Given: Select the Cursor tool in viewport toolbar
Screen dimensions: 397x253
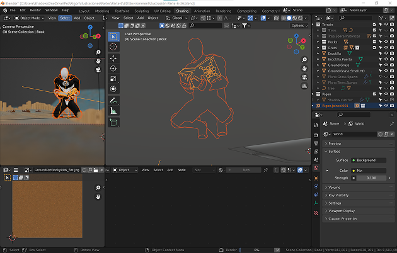Looking at the screenshot, I should [x=113, y=47].
